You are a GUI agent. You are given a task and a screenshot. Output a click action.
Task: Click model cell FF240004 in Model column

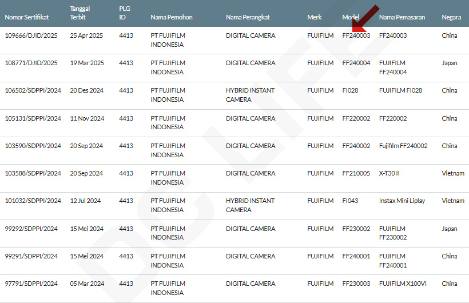point(356,63)
